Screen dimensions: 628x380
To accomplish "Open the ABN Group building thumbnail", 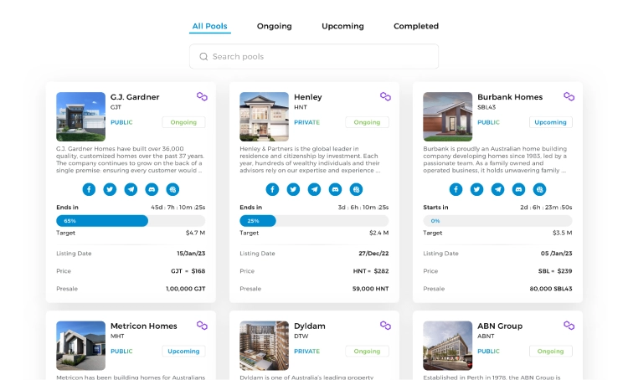I will click(x=448, y=346).
